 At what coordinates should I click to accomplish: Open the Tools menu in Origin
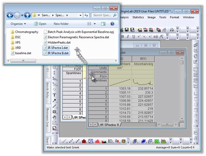click(x=163, y=17)
